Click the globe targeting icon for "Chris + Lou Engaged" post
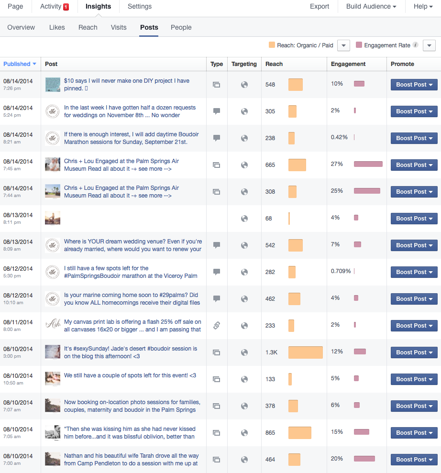The width and height of the screenshot is (441, 473). click(x=244, y=165)
